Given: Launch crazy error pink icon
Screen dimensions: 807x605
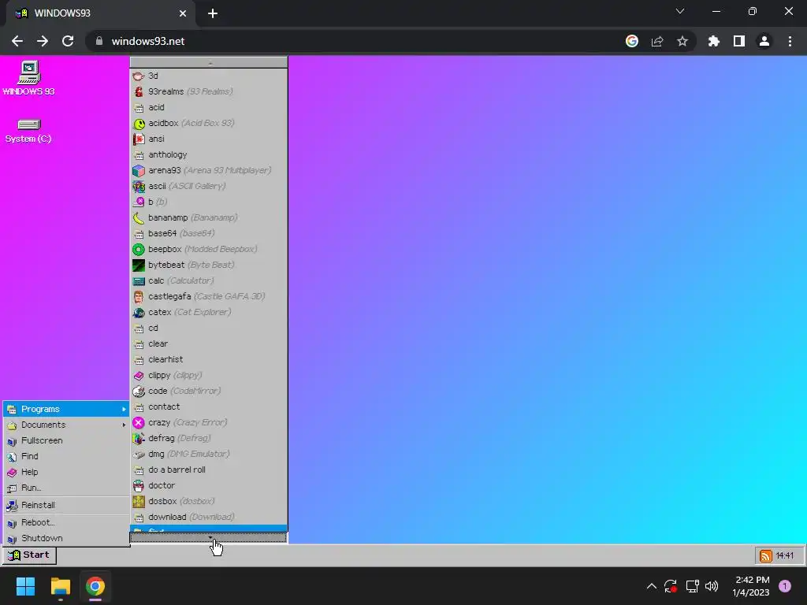Looking at the screenshot, I should pos(139,422).
